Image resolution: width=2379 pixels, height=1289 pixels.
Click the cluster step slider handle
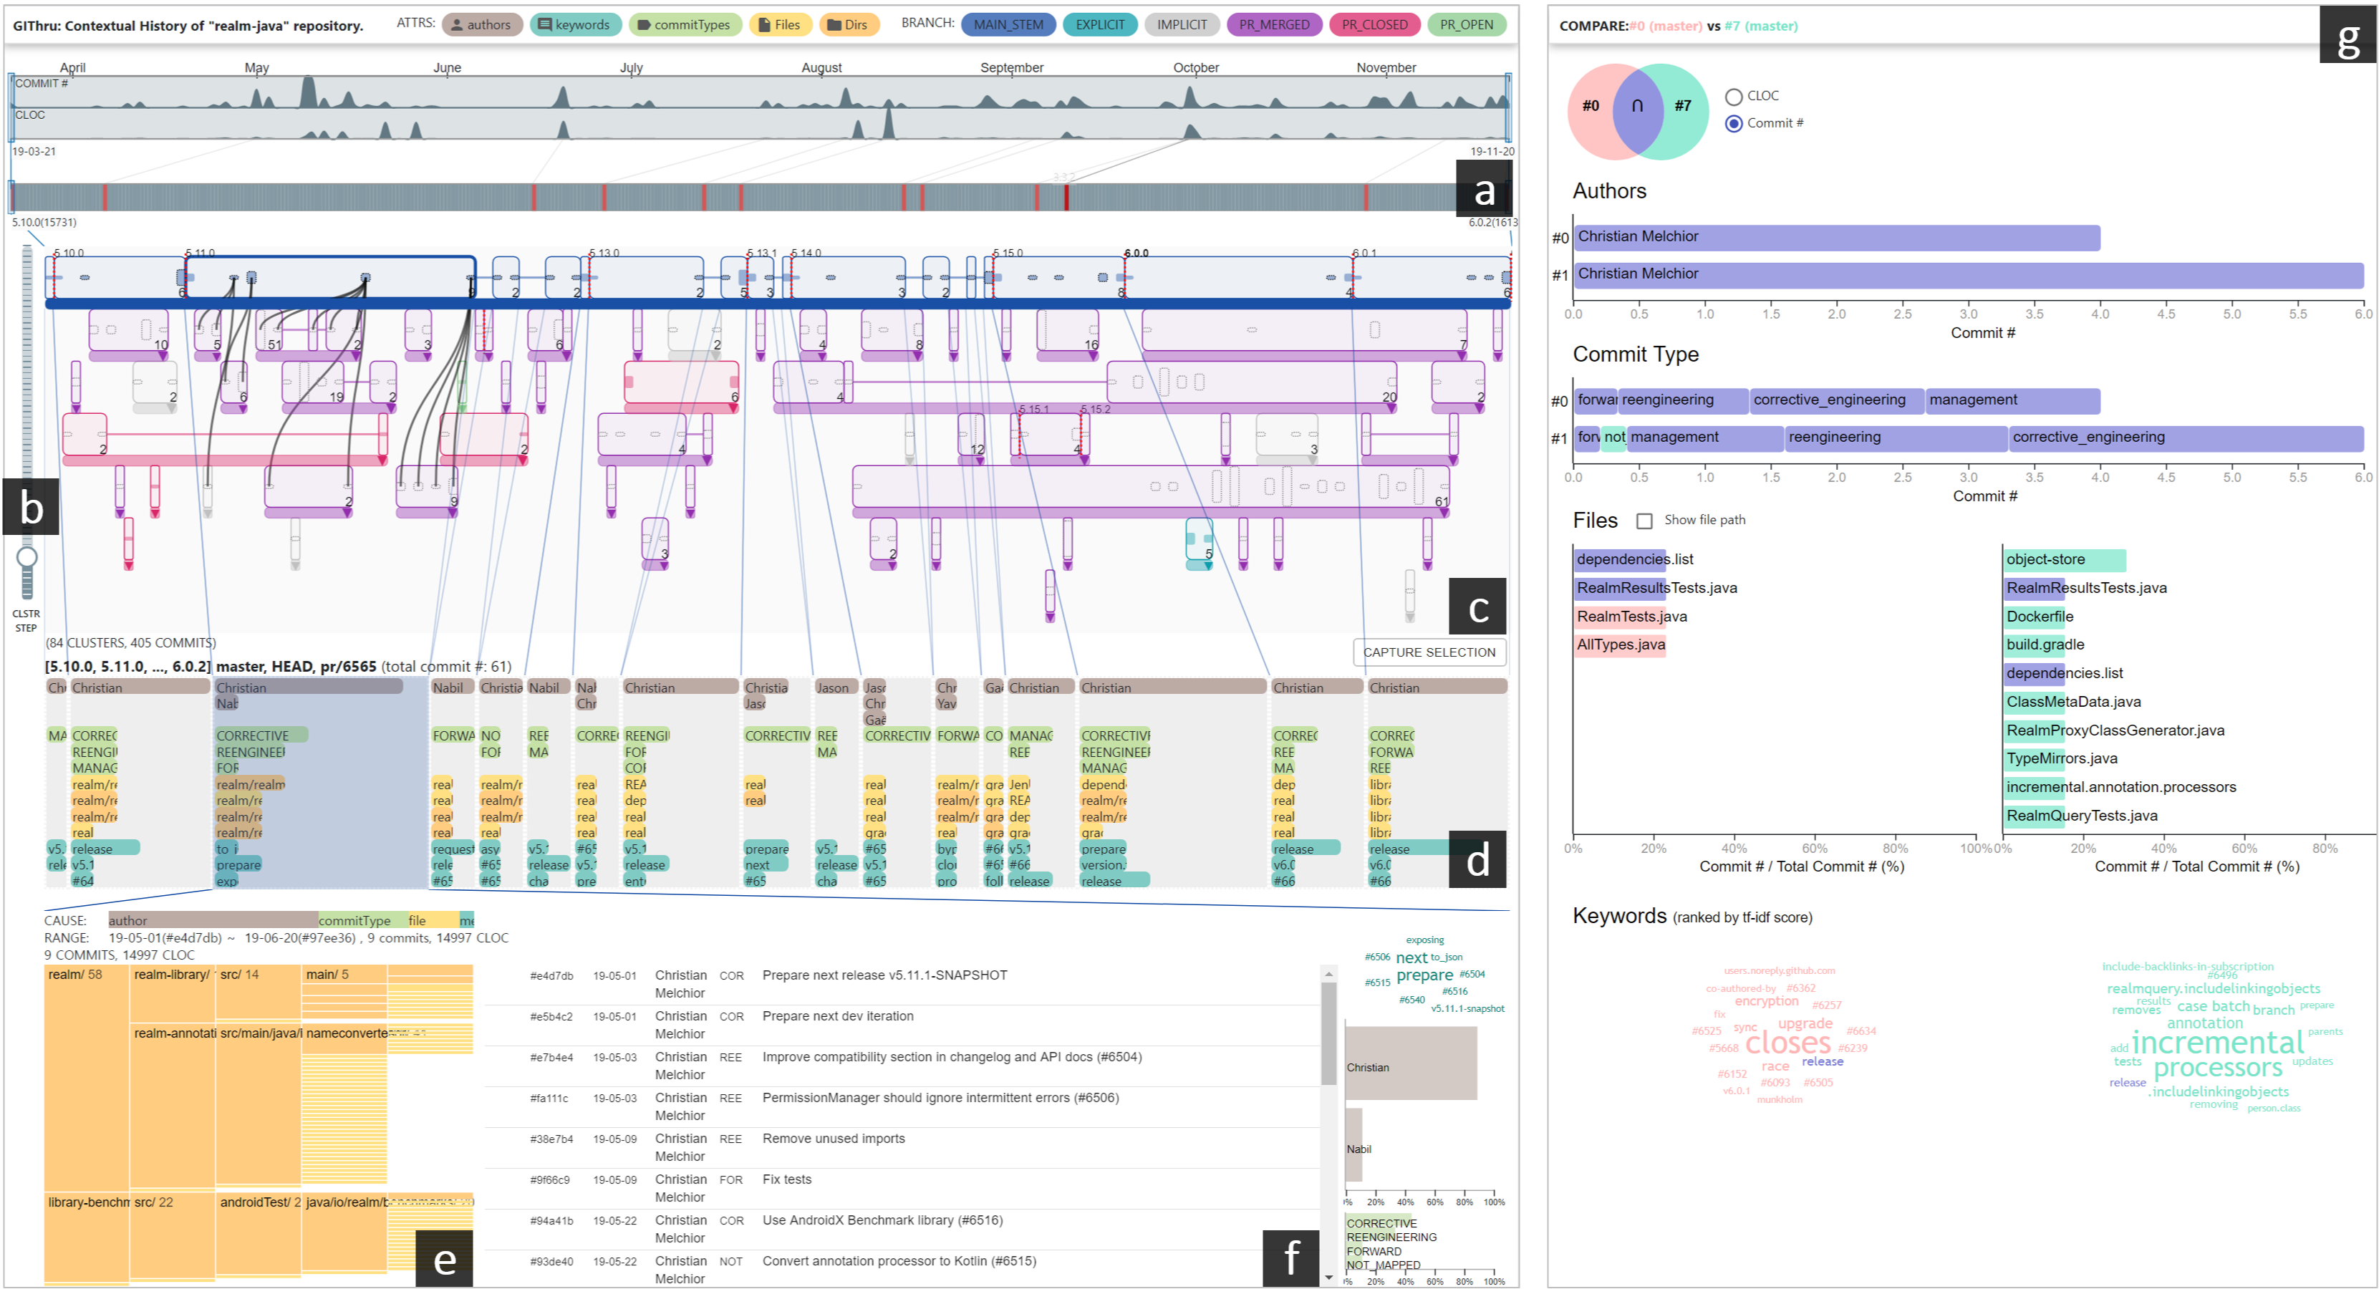[x=26, y=557]
